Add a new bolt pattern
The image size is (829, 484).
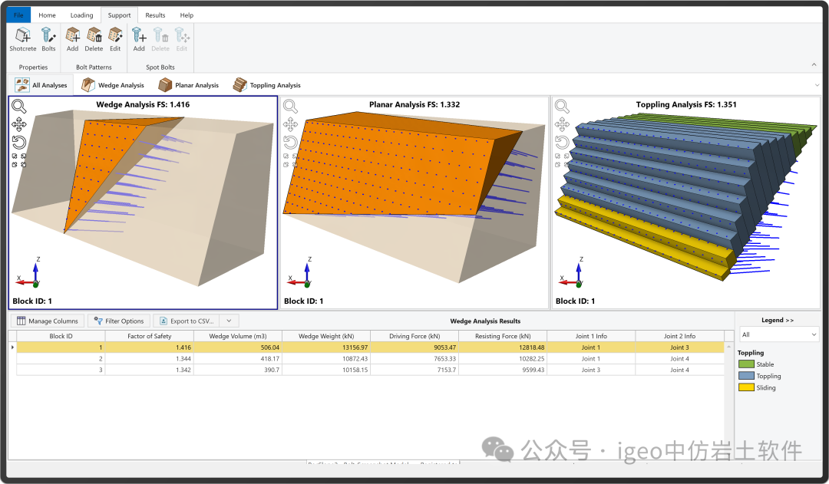point(72,38)
